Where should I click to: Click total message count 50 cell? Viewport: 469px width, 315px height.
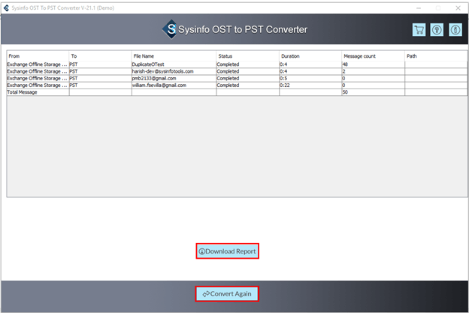tap(374, 92)
